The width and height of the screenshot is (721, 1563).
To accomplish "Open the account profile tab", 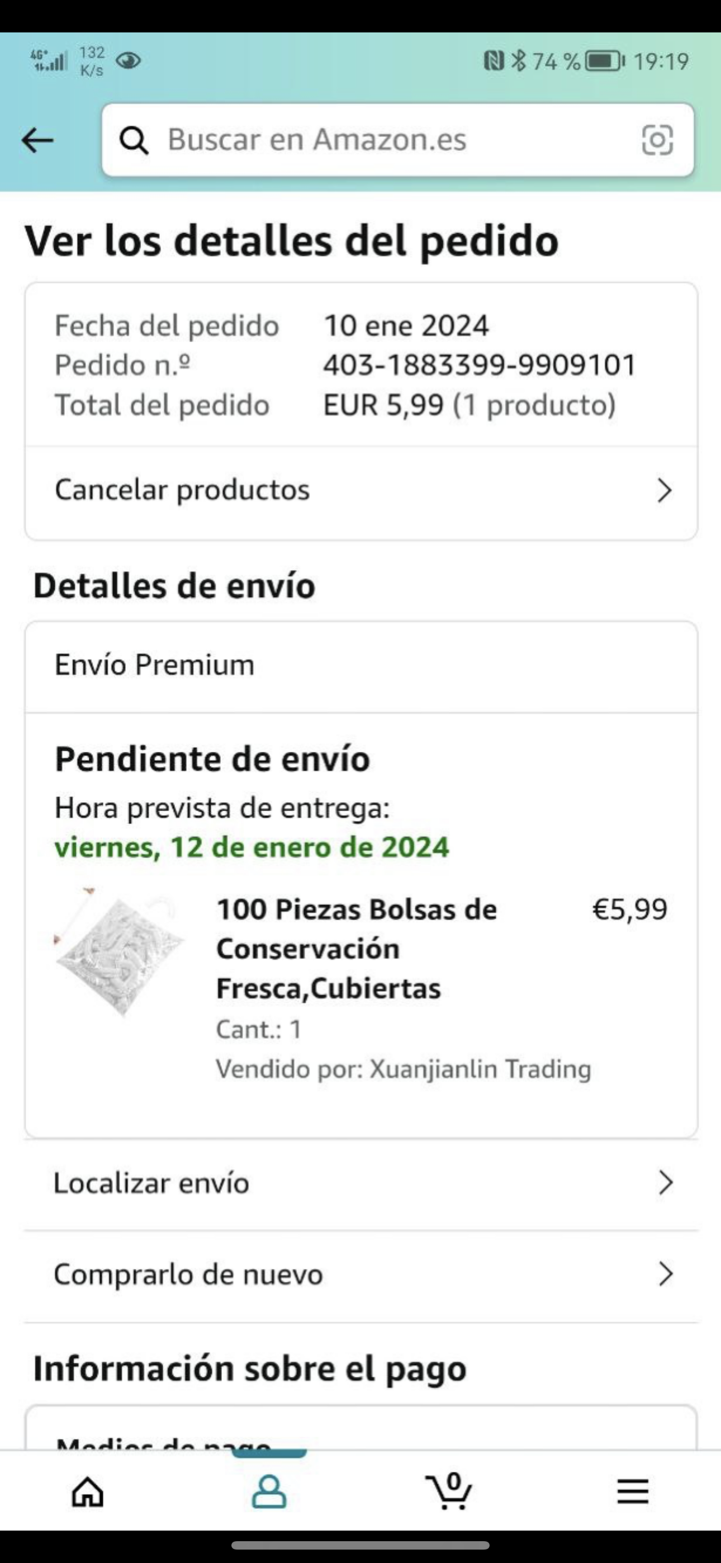I will 269,1491.
